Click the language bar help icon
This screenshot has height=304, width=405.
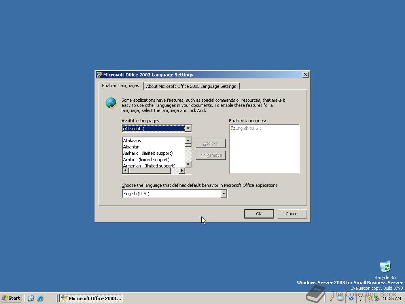coord(351,298)
